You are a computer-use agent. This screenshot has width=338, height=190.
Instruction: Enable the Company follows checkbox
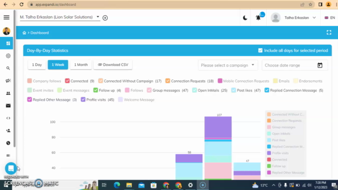tap(30, 81)
